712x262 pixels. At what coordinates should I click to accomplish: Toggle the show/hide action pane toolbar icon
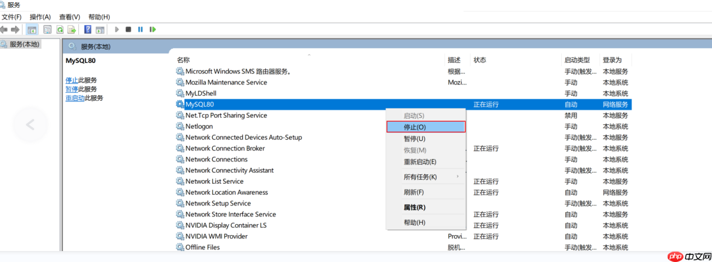tap(100, 30)
